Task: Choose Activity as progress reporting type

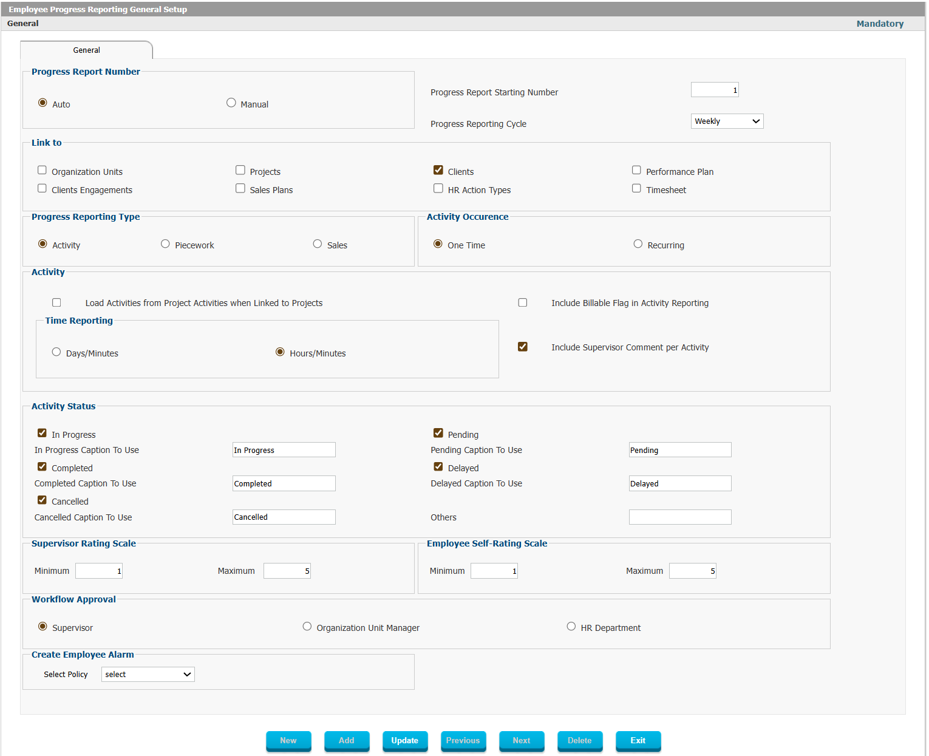Action: [43, 243]
